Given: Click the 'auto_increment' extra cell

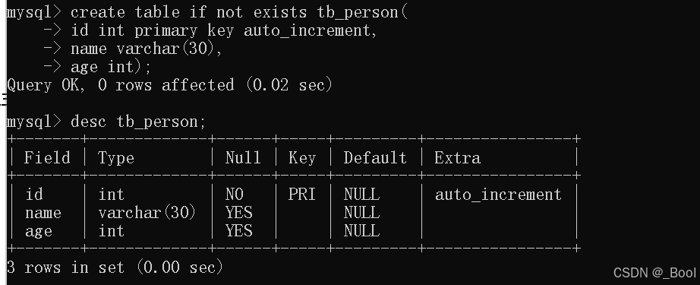Looking at the screenshot, I should (x=498, y=195).
